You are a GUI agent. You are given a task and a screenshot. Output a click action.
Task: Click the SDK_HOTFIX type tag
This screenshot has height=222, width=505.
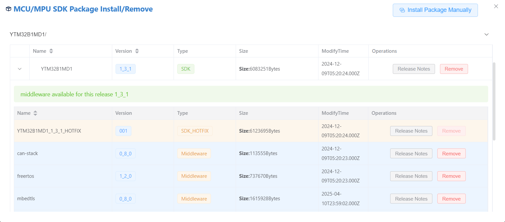tap(195, 131)
